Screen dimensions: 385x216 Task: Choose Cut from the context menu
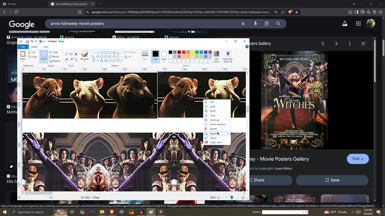(x=217, y=102)
